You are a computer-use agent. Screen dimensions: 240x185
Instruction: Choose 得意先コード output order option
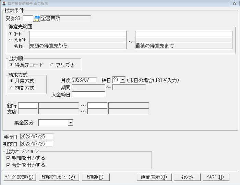[x=12, y=65]
